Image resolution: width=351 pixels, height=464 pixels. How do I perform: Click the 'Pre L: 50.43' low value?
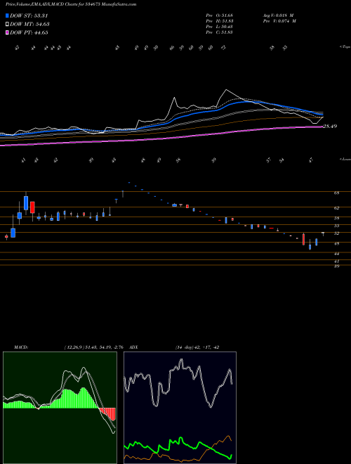[219, 26]
